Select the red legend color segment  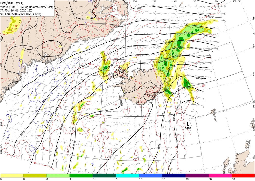coord(244,175)
